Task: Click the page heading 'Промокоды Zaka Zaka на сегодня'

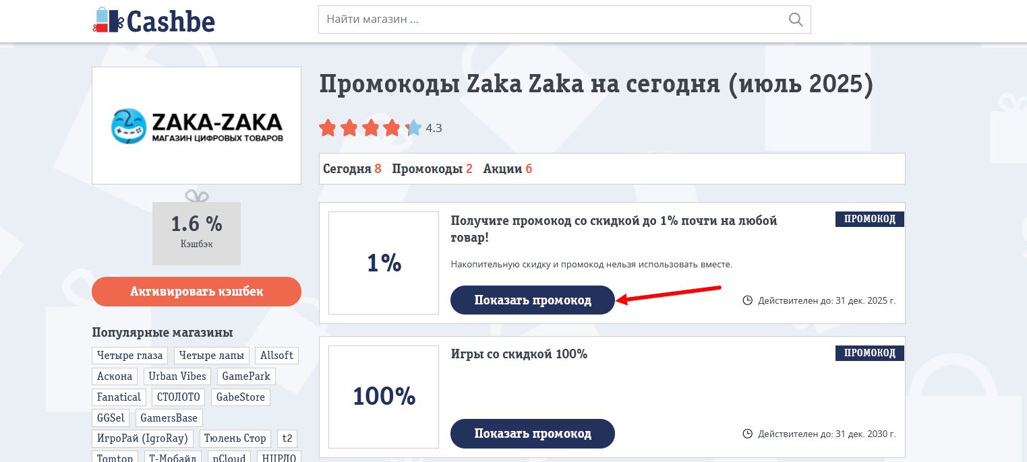Action: 596,86
